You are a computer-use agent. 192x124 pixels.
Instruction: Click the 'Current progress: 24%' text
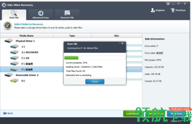point(77,63)
